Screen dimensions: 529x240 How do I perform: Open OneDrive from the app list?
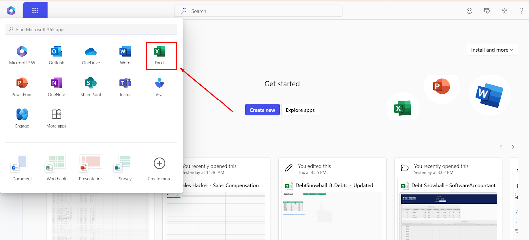pos(91,56)
